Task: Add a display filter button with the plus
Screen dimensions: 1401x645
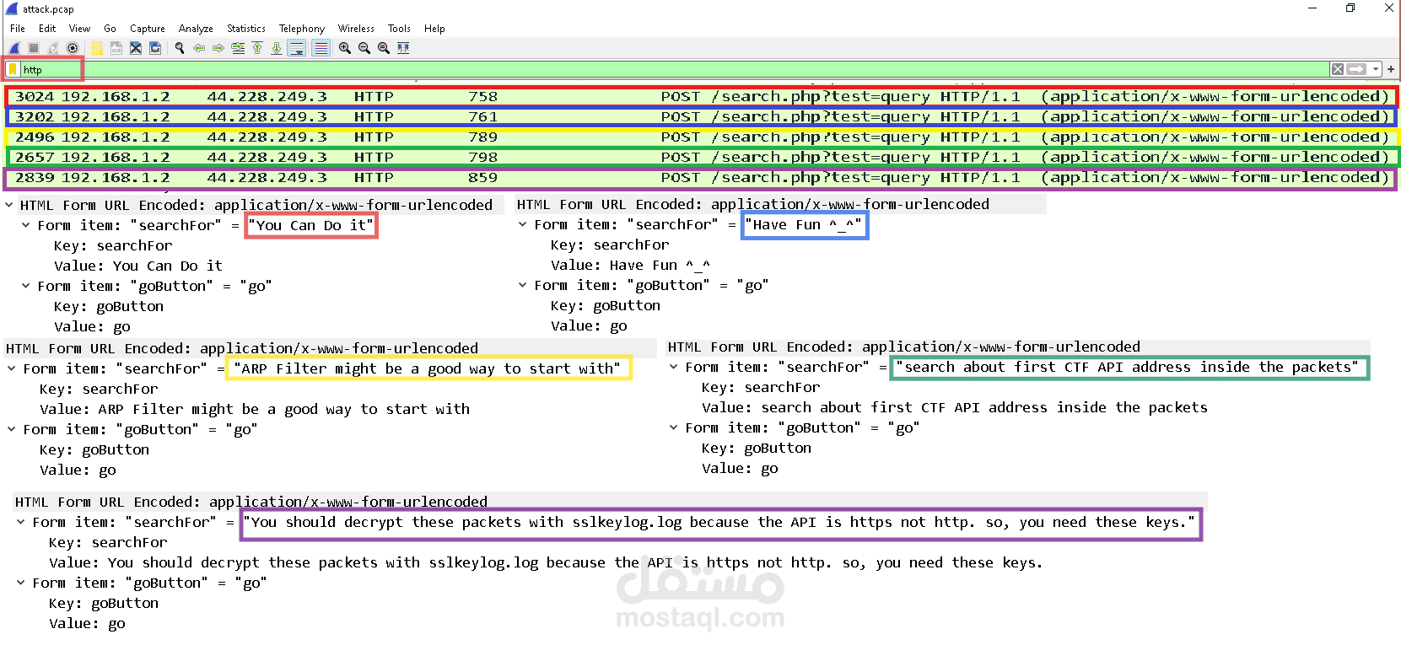Action: pyautogui.click(x=1391, y=69)
